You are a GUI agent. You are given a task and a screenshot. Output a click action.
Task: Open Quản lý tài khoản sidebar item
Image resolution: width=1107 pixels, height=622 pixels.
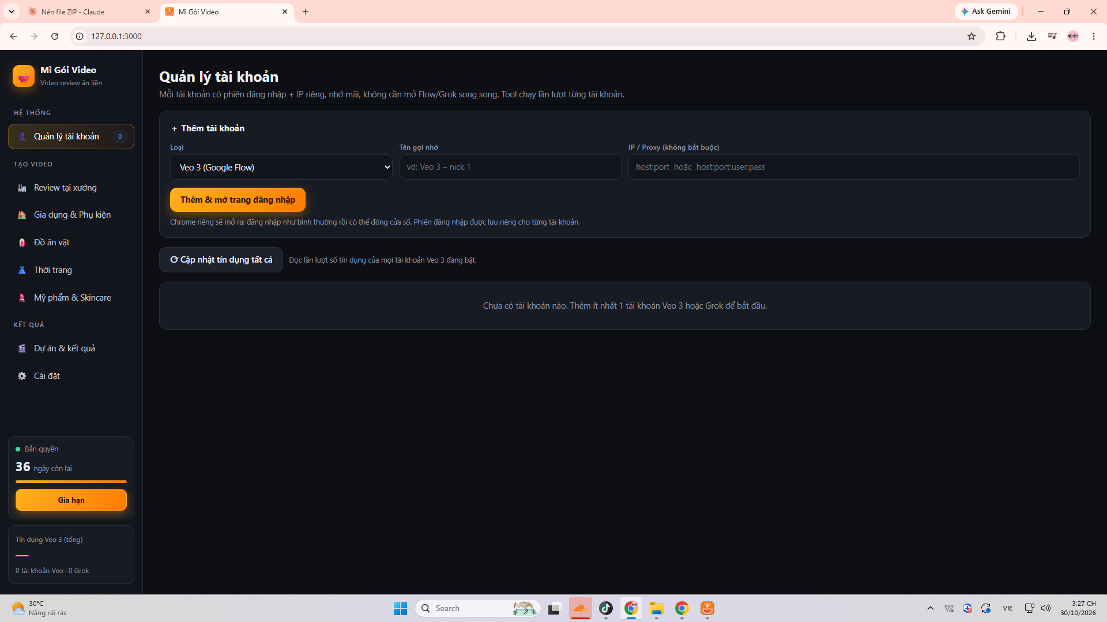(71, 136)
